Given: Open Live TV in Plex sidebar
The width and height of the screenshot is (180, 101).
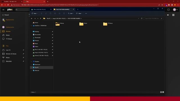Looking at the screenshot, I should click(8, 50).
